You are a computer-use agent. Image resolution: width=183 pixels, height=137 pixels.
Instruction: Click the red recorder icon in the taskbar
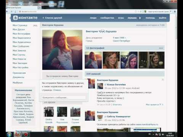pos(26,134)
